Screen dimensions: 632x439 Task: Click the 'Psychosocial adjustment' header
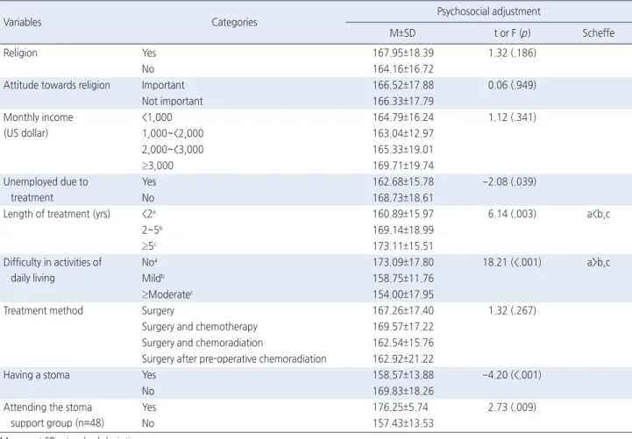tap(488, 11)
